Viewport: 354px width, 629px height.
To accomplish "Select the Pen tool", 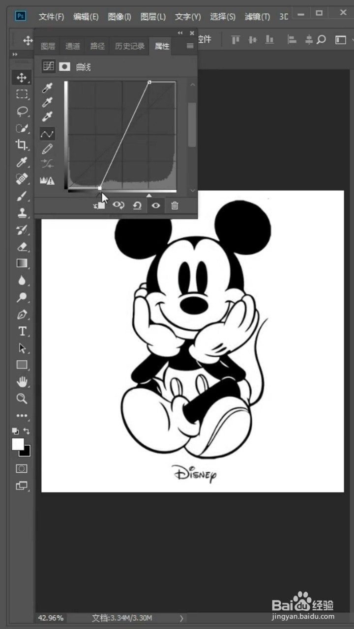I will 22,314.
